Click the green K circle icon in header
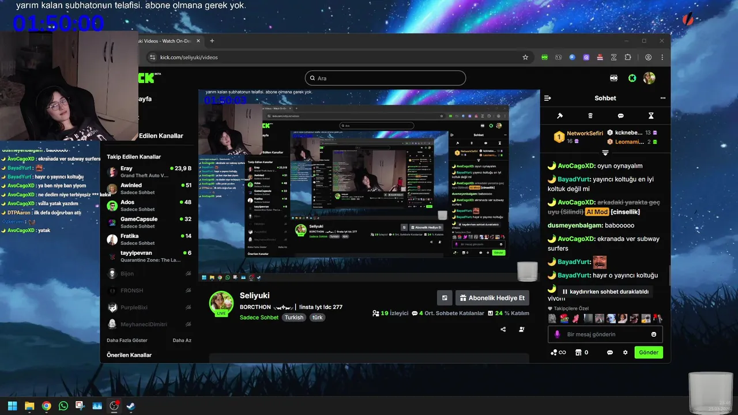Image resolution: width=738 pixels, height=415 pixels. coord(632,78)
